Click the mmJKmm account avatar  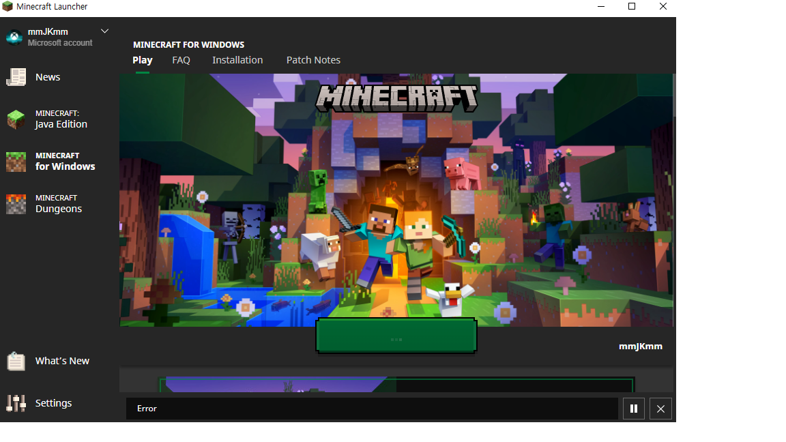click(x=14, y=37)
